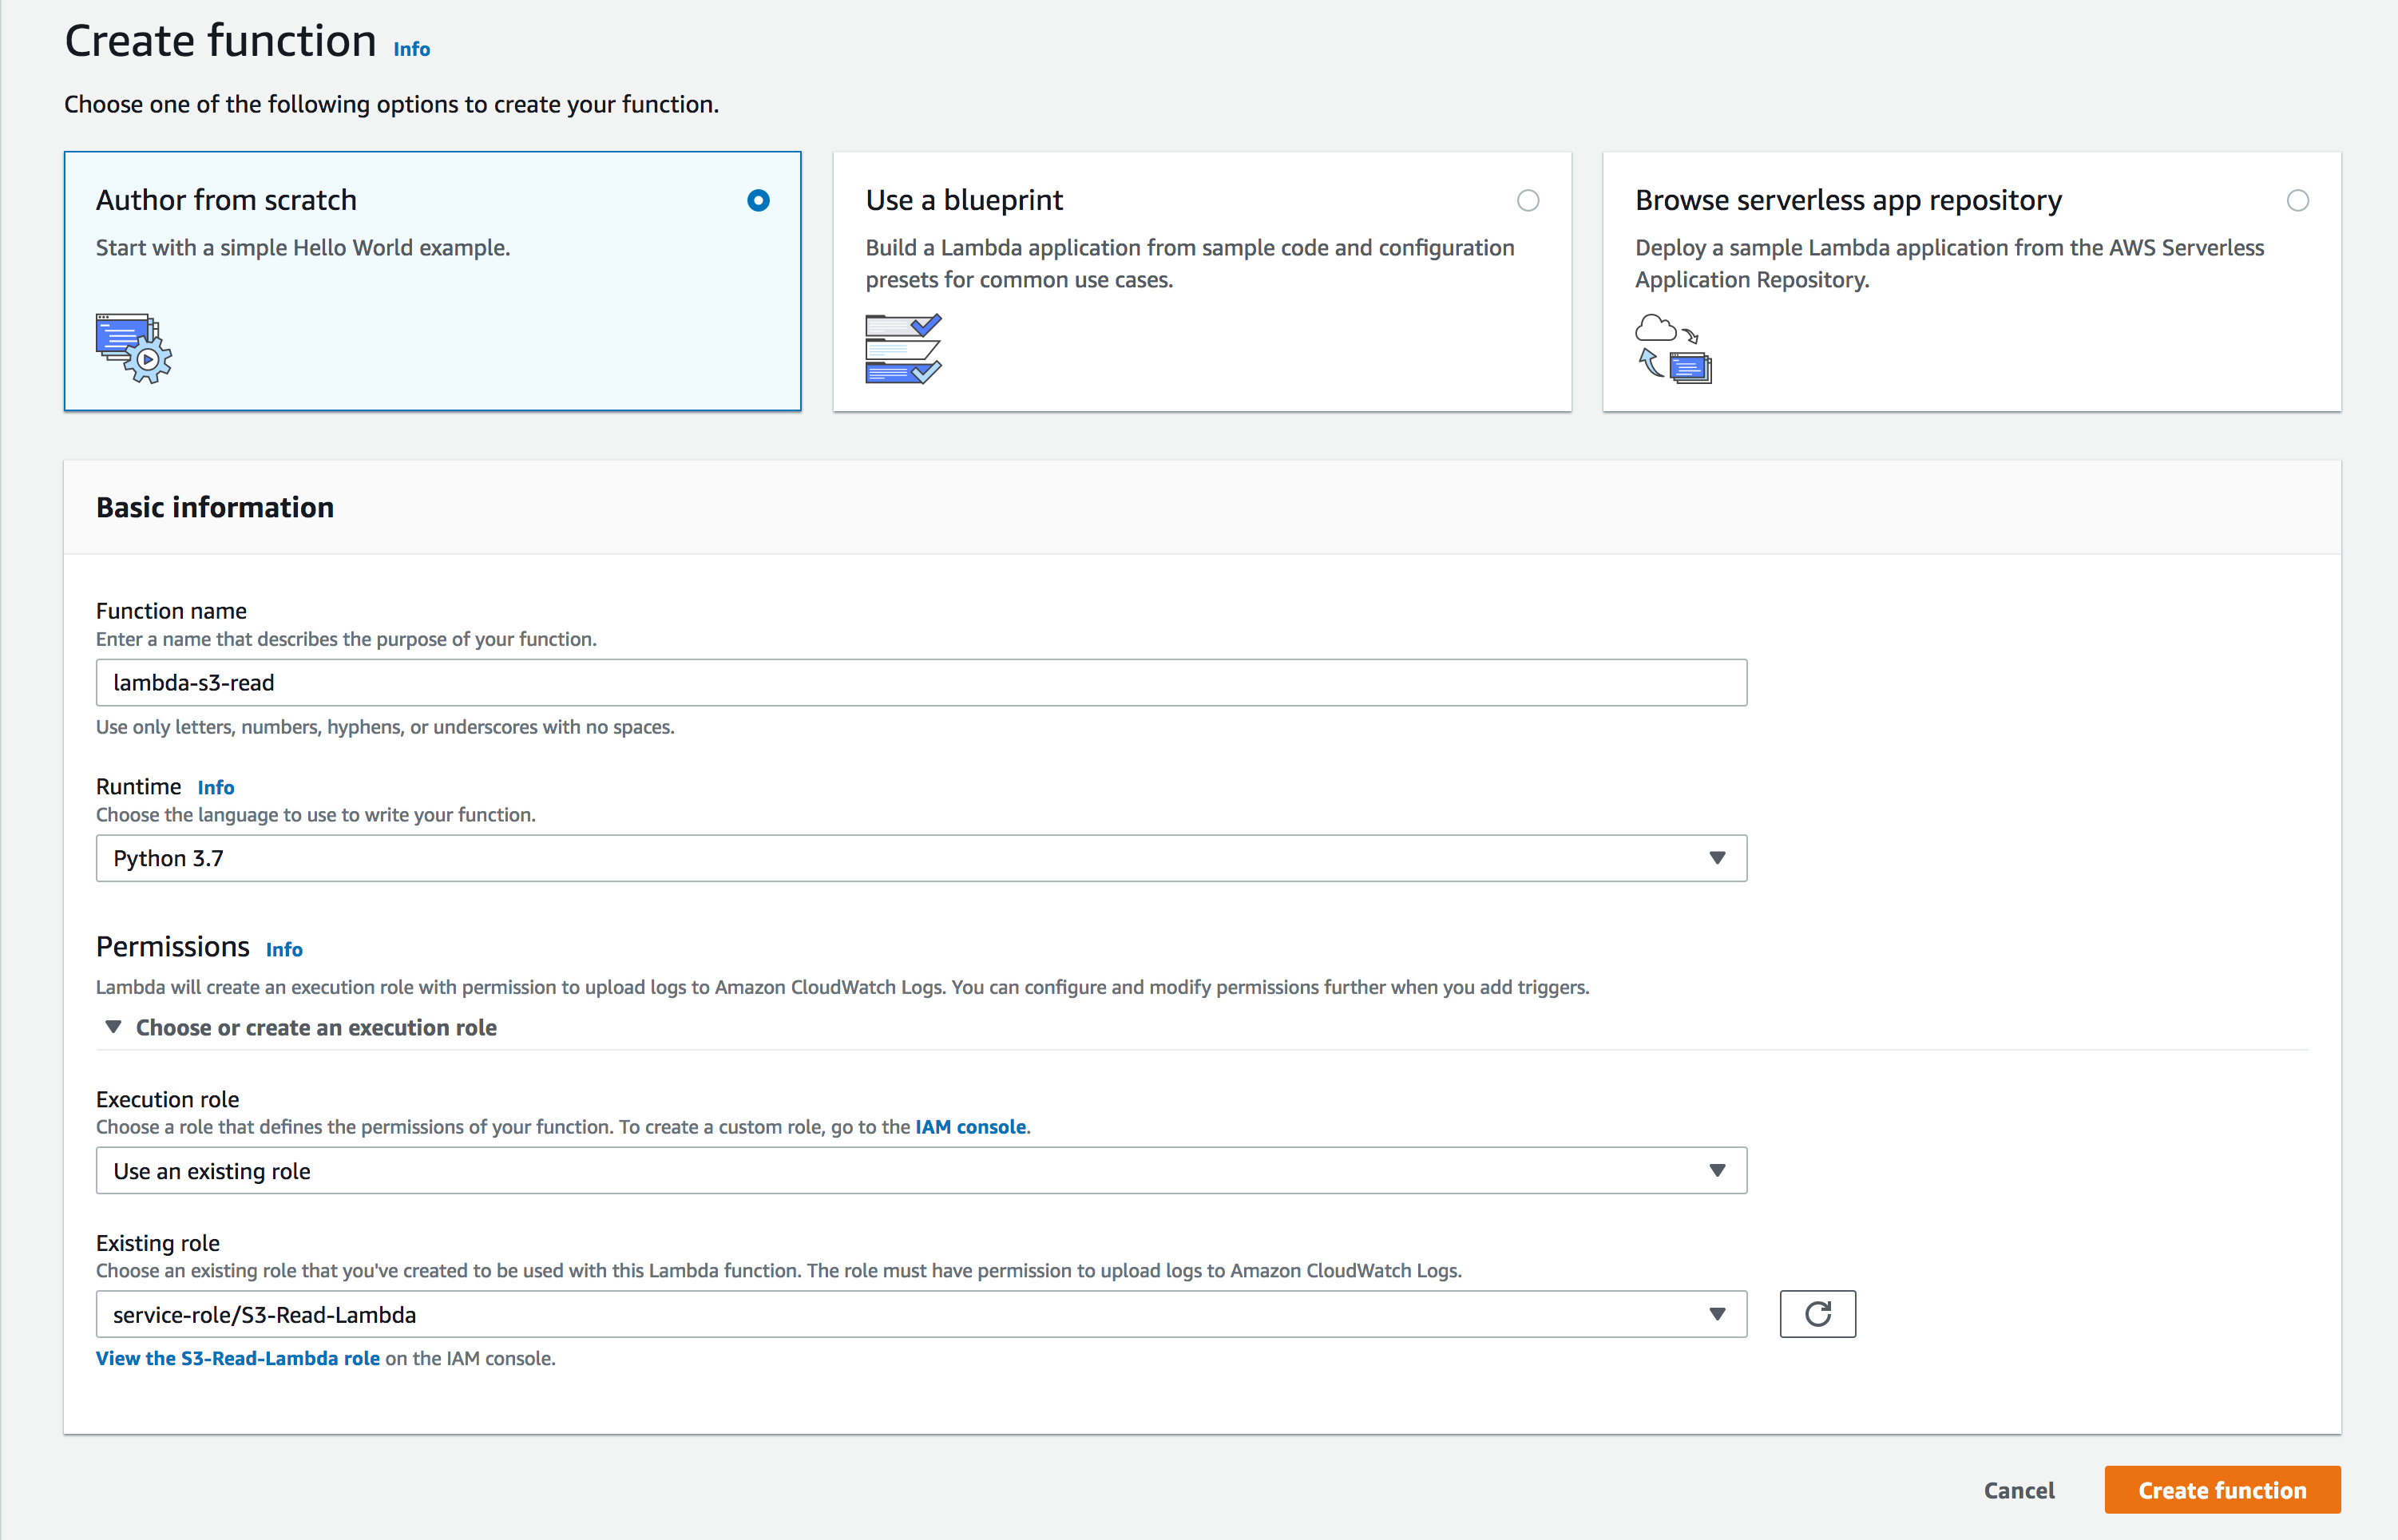Click the Create function button
The image size is (2398, 1540).
tap(2221, 1489)
